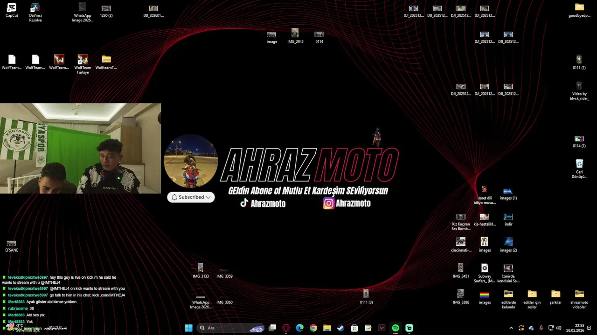Screen dimensions: 597x335
Task: Open Opera GX from the taskbar
Action: point(286,328)
